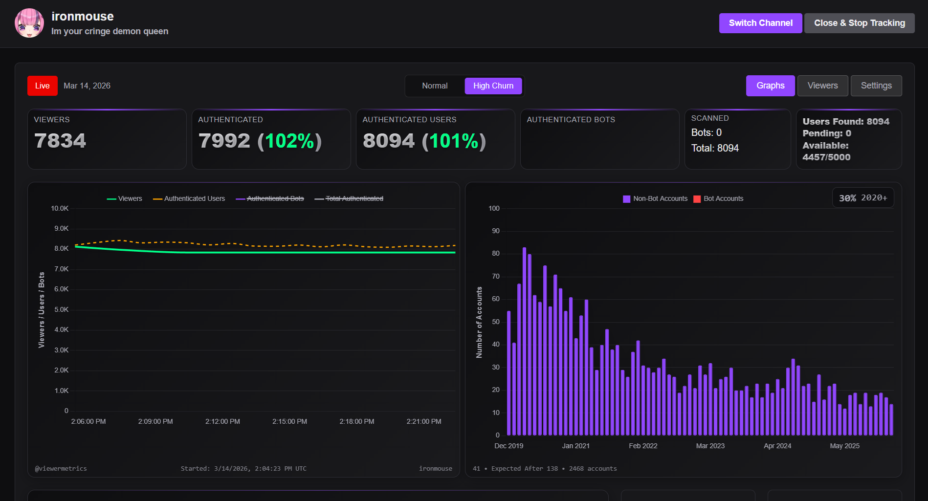
Task: Click the Viewers stat card
Action: coord(107,139)
